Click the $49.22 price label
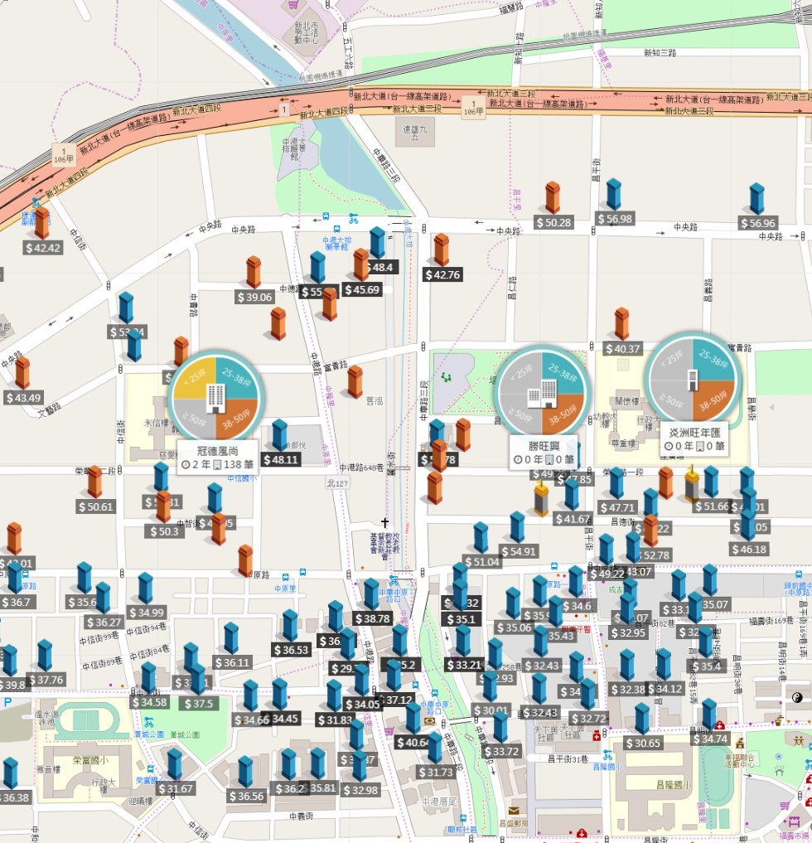This screenshot has width=812, height=843. click(607, 574)
